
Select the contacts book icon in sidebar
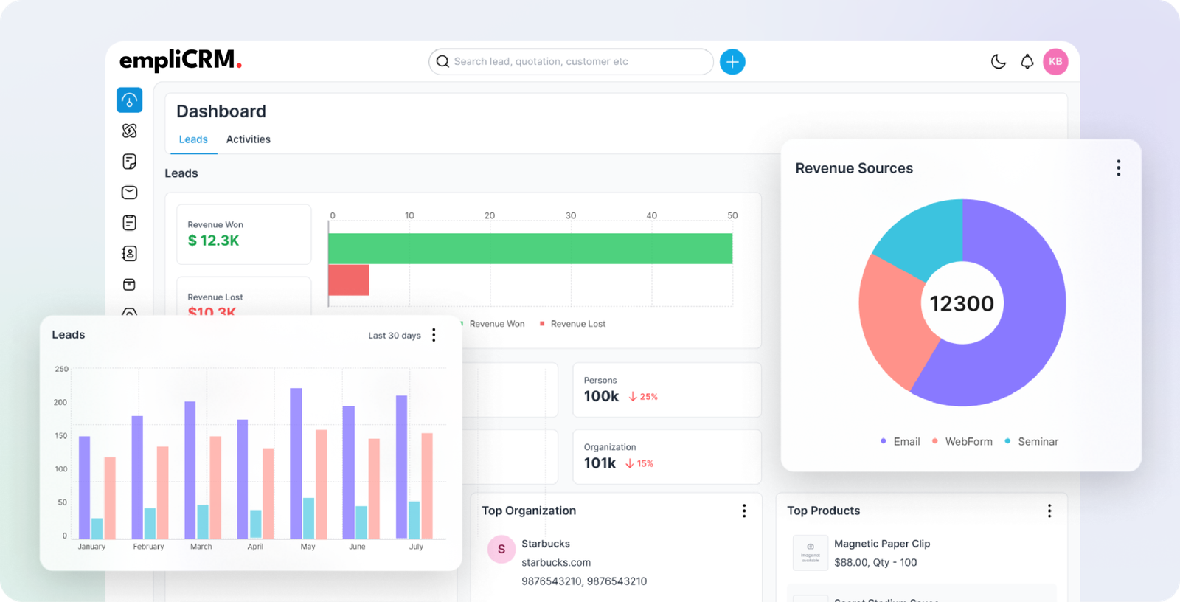tap(129, 254)
